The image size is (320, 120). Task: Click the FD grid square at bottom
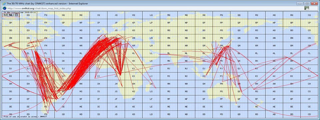coord(46,114)
